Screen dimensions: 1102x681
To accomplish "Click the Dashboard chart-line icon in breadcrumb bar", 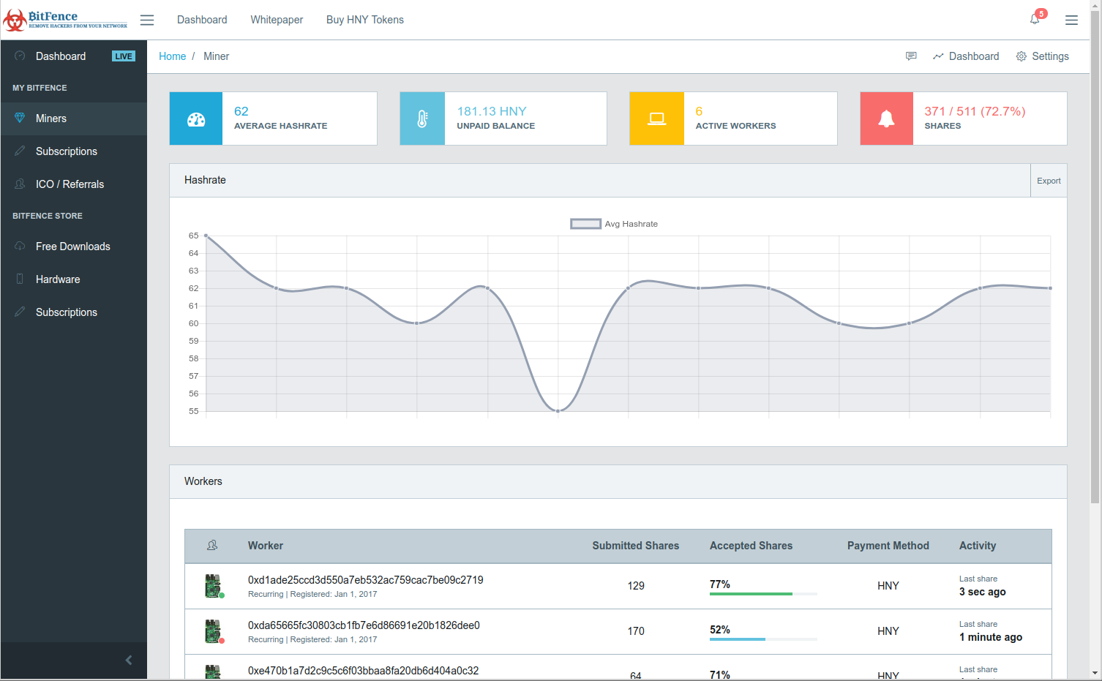I will pyautogui.click(x=938, y=56).
